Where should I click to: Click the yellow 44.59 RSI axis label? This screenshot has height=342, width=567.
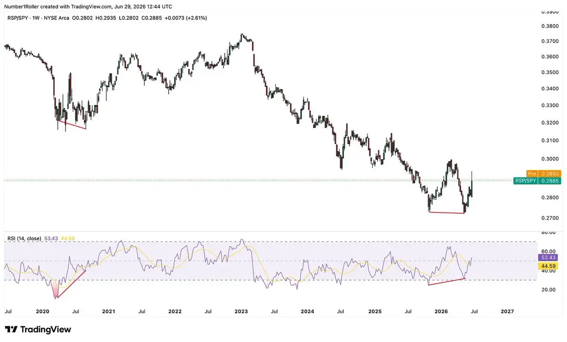(548, 266)
